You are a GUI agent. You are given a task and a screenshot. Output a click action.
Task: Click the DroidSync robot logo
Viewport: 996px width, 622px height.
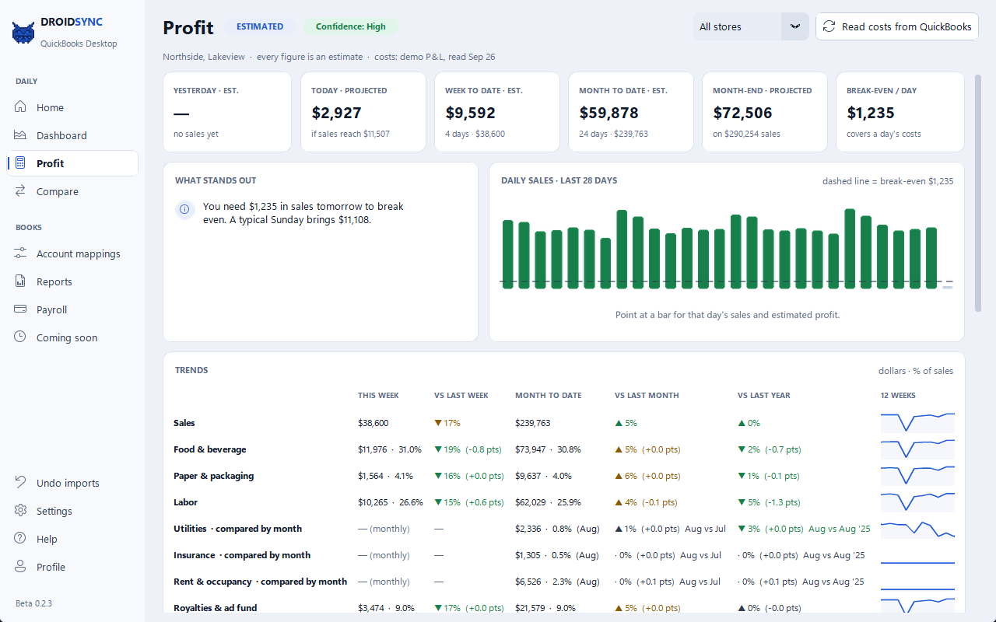pyautogui.click(x=23, y=33)
